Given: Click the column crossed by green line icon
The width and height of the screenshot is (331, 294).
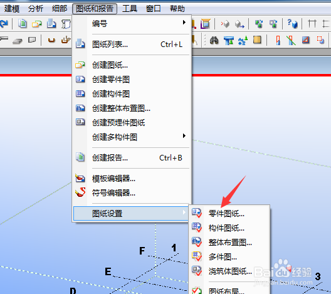Looking at the screenshot, I should 291,40.
